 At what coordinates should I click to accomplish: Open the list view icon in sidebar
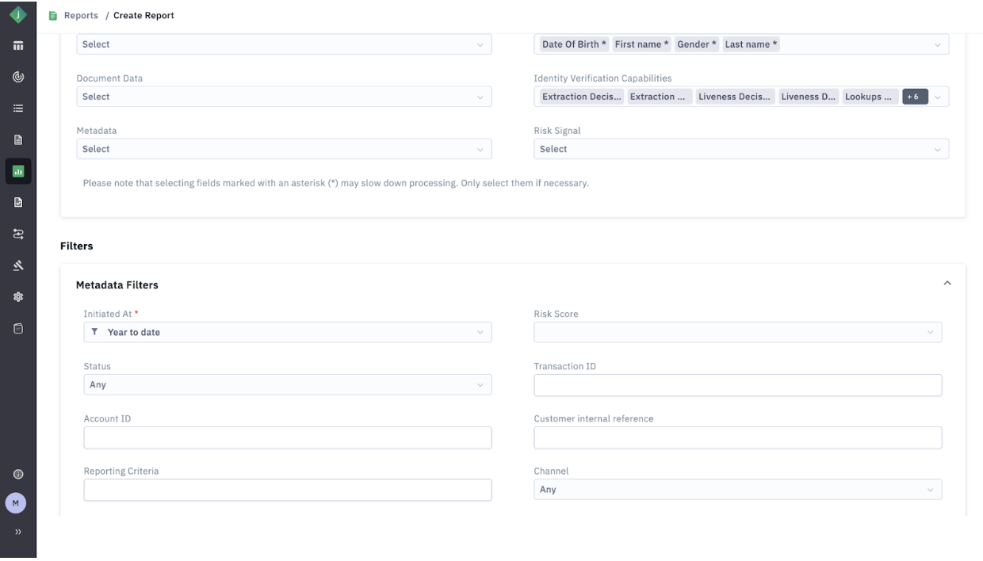[17, 109]
